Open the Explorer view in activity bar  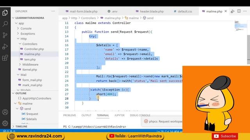[x=5, y=13]
